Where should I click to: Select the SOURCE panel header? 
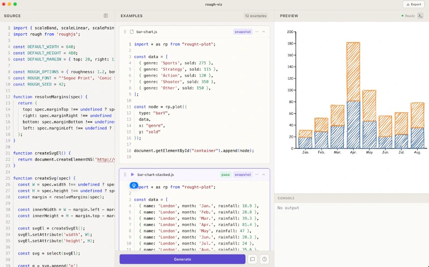[12, 16]
